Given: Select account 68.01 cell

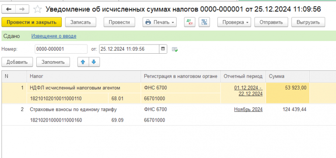Looking at the screenshot, I should 125,99.
